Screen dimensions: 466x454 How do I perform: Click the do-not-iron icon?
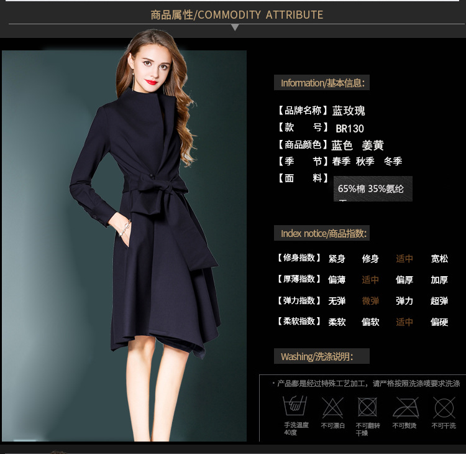[x=405, y=407]
